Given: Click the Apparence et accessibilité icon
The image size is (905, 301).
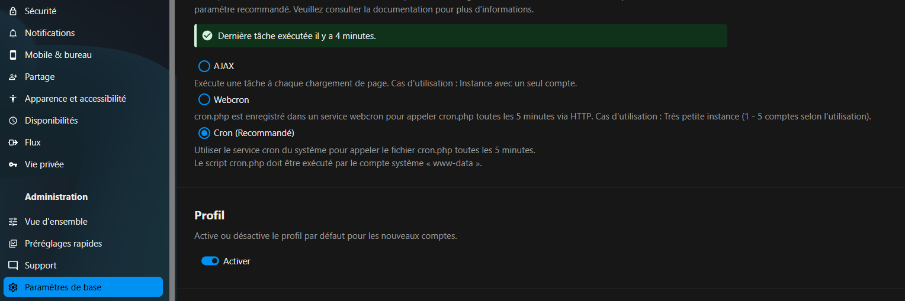Looking at the screenshot, I should [13, 99].
